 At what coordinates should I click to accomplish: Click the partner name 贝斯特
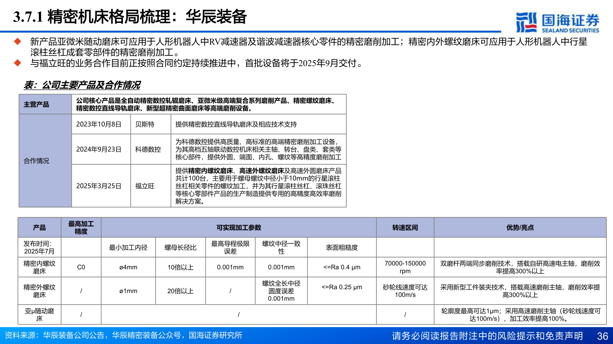click(145, 124)
